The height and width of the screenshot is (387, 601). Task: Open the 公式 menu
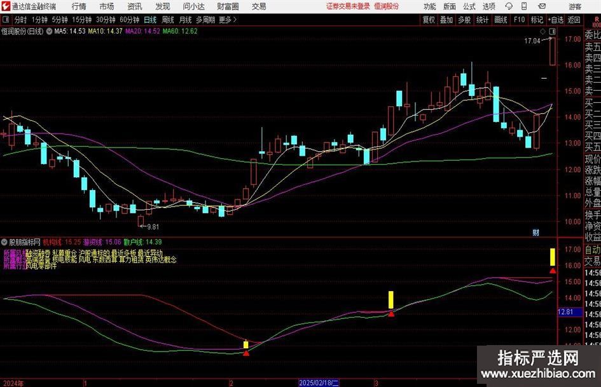469,6
